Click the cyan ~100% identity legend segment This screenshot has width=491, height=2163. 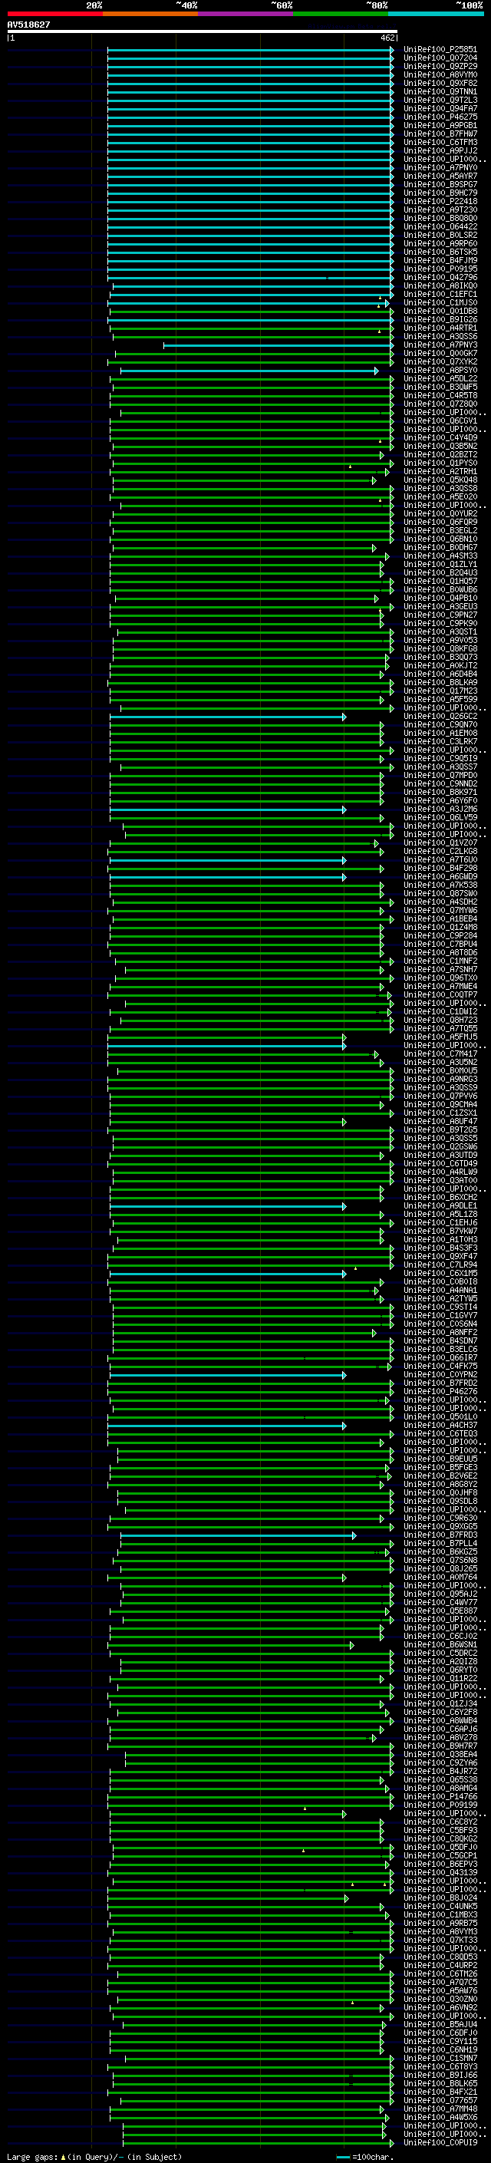(436, 15)
